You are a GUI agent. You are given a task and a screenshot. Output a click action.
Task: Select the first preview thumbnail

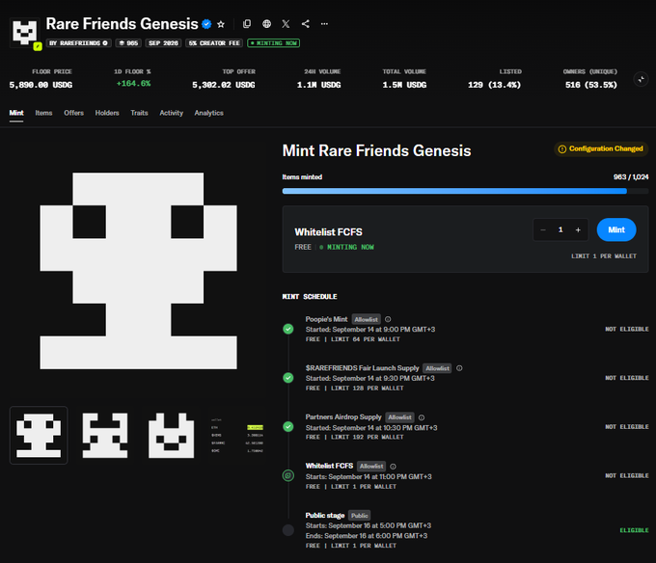click(x=39, y=435)
